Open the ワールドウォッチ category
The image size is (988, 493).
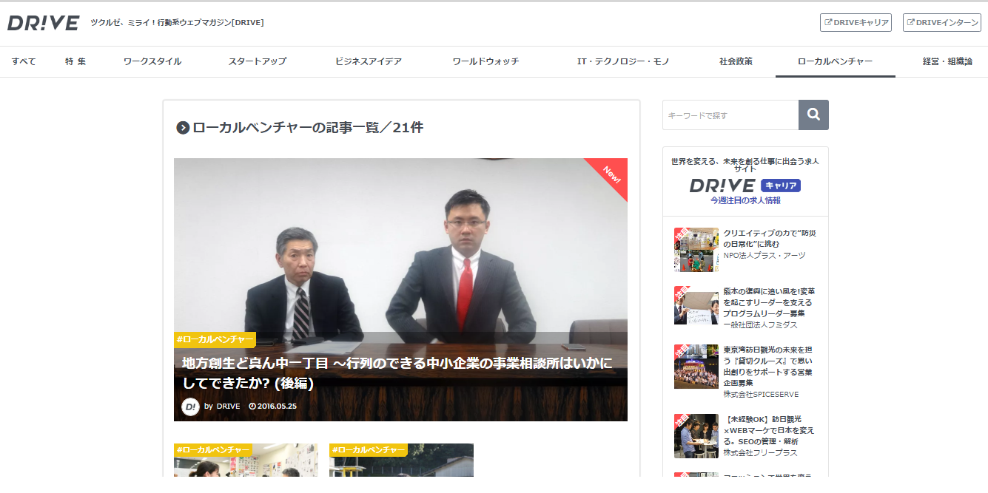pos(485,61)
